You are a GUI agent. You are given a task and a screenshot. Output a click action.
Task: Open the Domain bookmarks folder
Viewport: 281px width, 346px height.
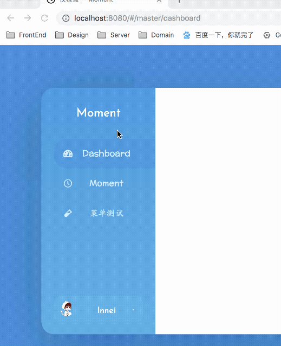click(156, 35)
